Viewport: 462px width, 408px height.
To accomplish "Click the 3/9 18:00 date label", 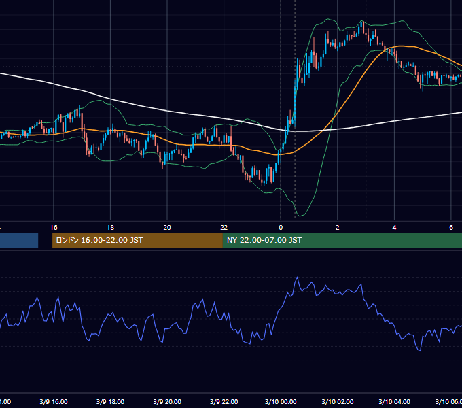I will click(110, 401).
